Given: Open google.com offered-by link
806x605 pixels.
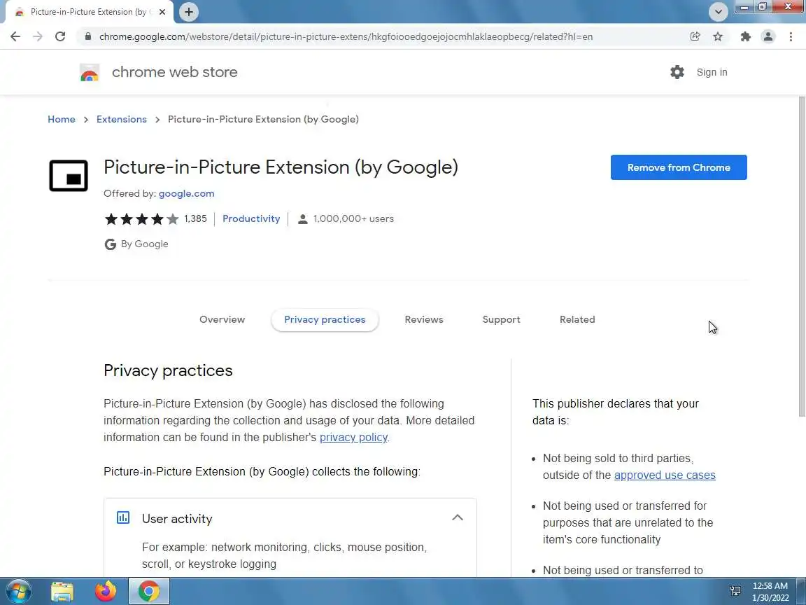Looking at the screenshot, I should 186,193.
